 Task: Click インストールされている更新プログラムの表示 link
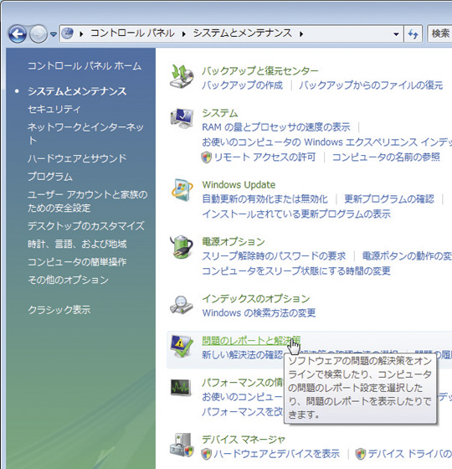click(x=296, y=214)
